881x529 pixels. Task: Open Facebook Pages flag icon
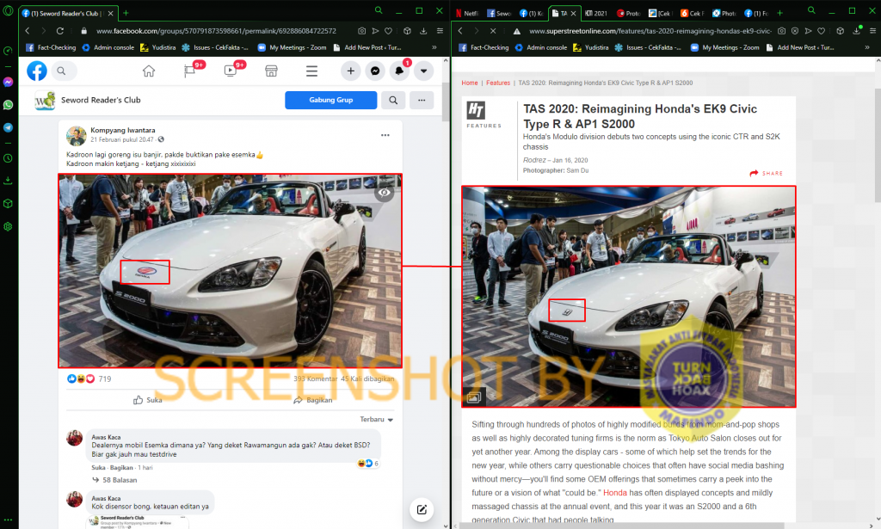point(189,71)
